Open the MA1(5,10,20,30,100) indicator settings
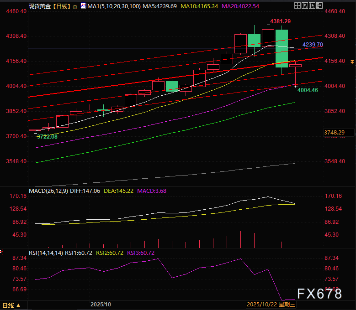This screenshot has width=356, height=310. click(x=110, y=7)
